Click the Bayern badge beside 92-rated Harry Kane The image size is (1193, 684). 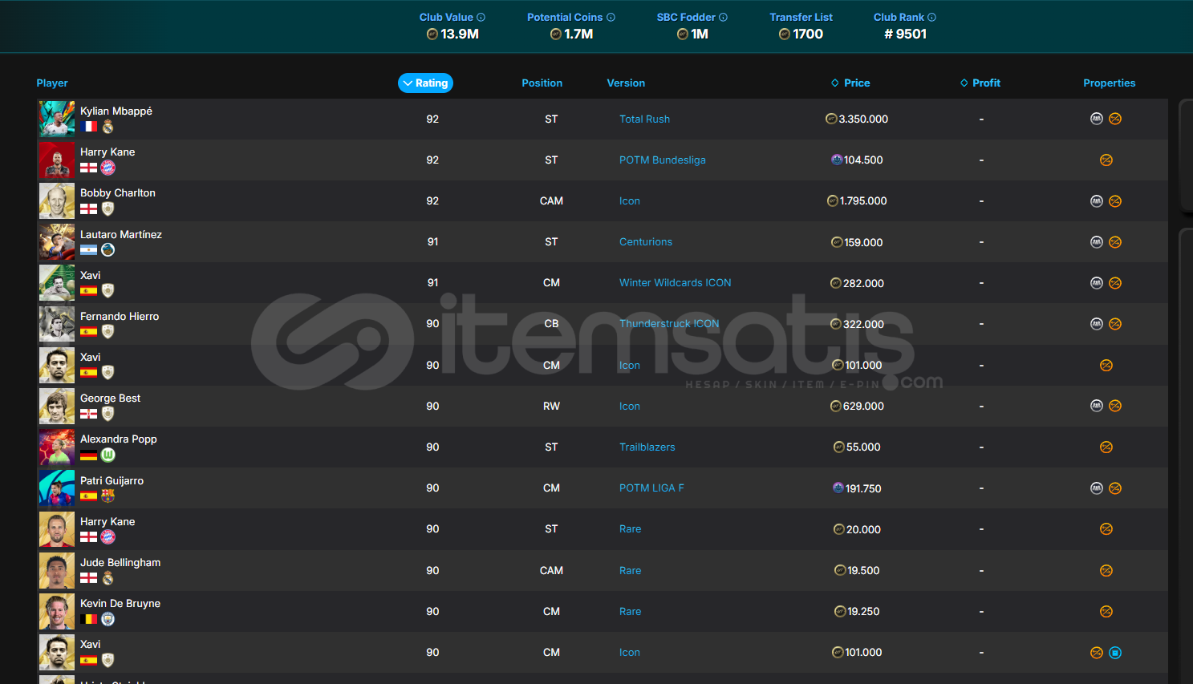108,168
